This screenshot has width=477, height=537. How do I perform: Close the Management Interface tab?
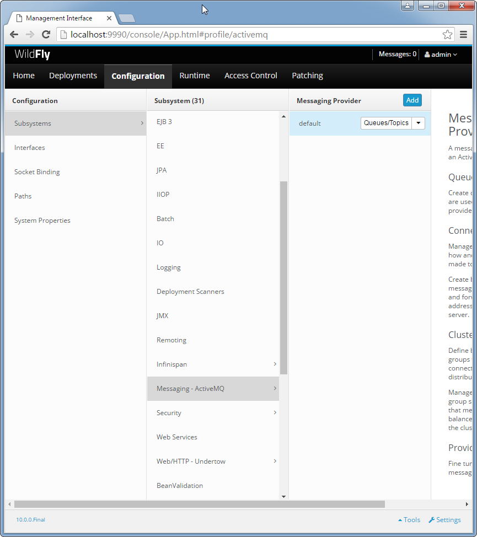(x=109, y=18)
